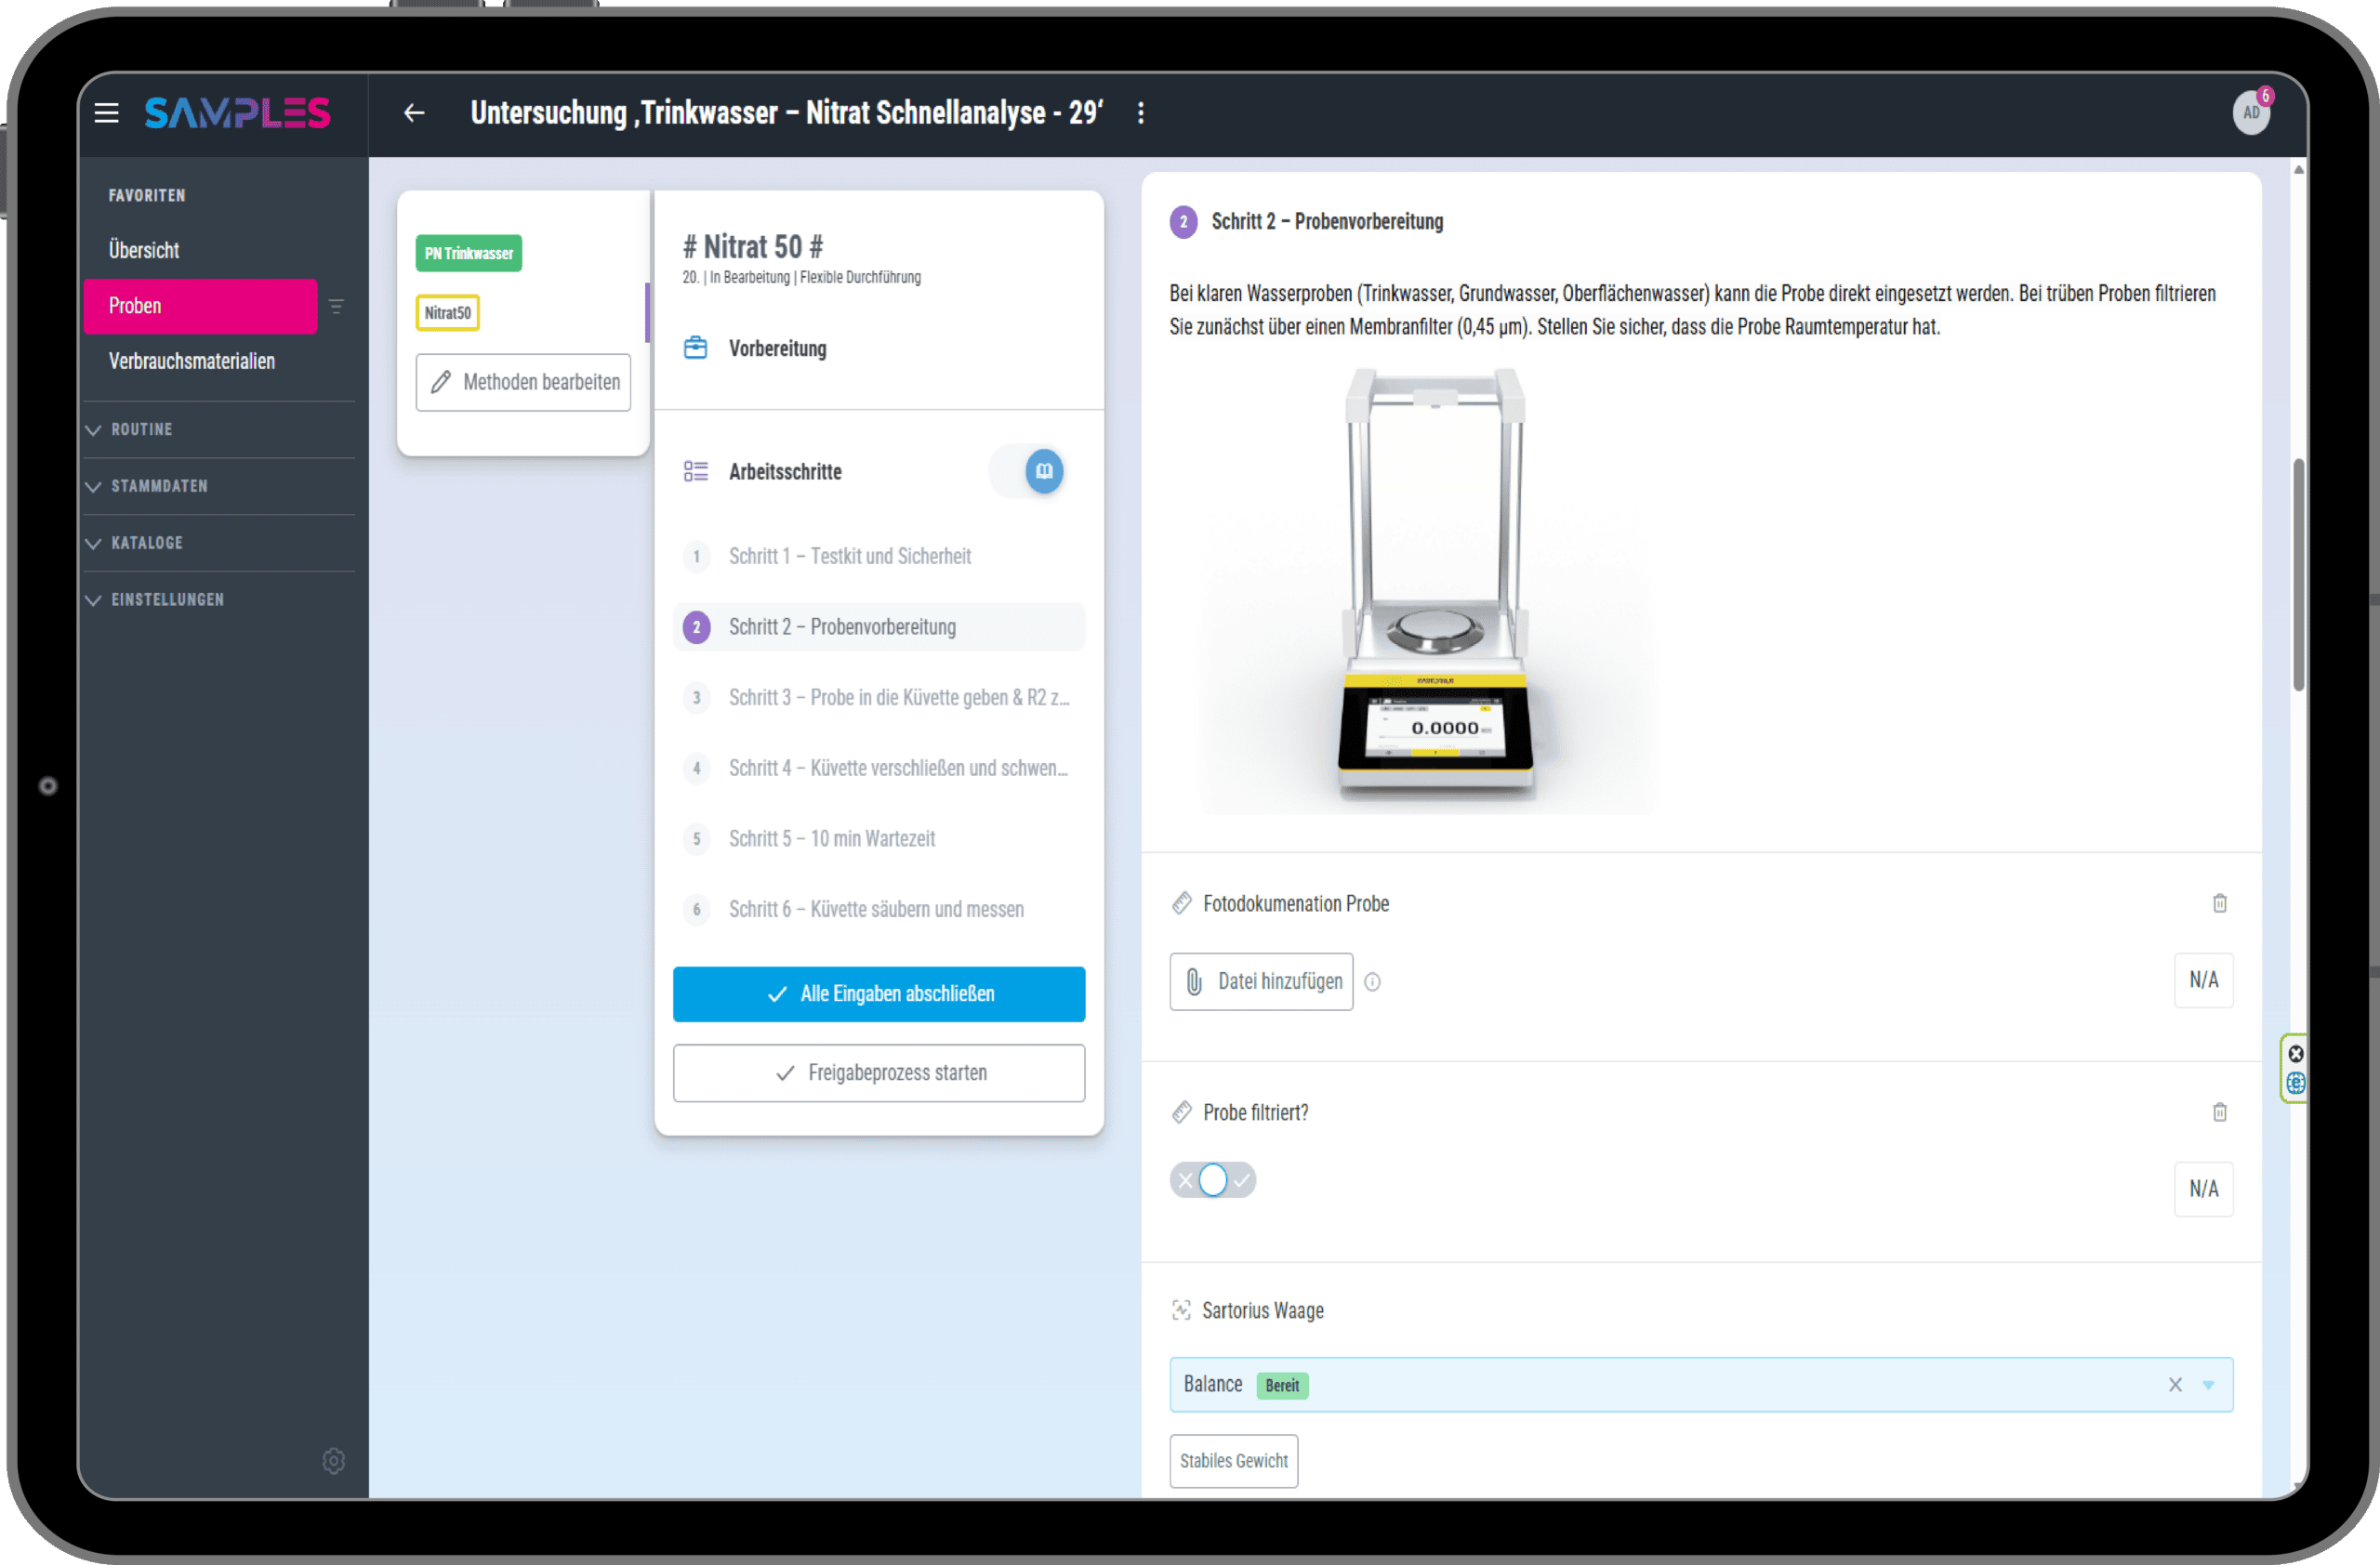The width and height of the screenshot is (2380, 1565).
Task: Set N/A for Fotodokumenation Probe
Action: pyautogui.click(x=2203, y=980)
